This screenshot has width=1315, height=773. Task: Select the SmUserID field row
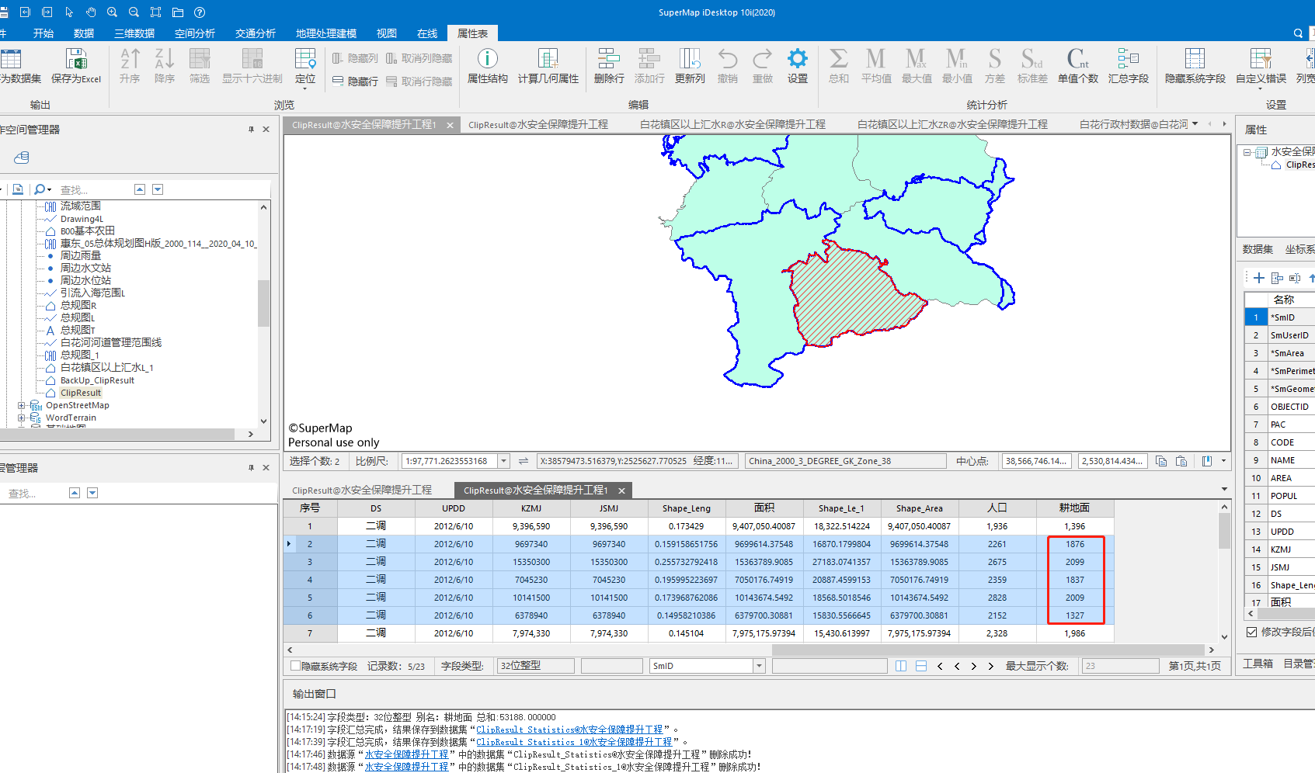pos(1289,335)
